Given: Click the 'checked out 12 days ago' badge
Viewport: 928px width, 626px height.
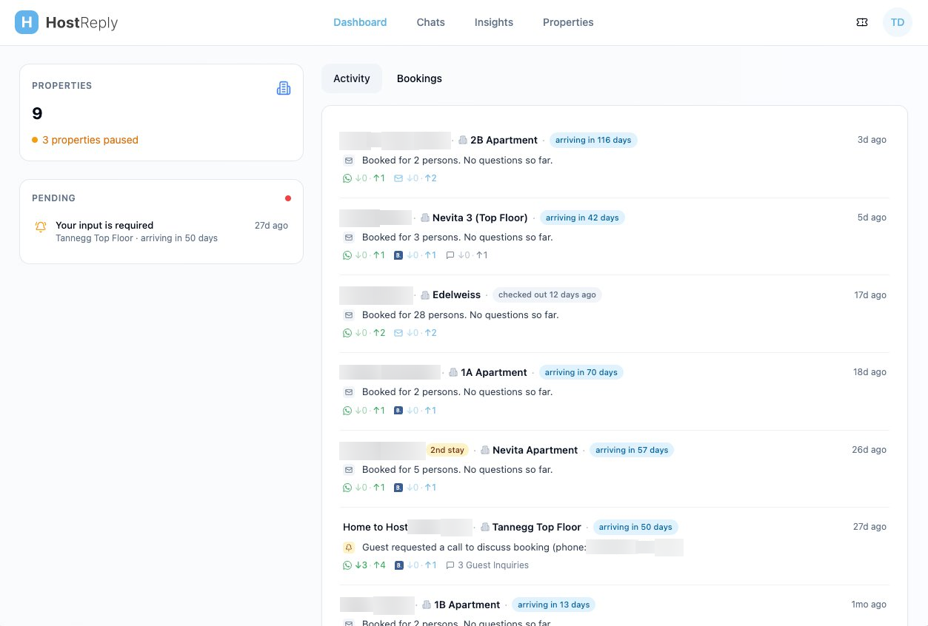Looking at the screenshot, I should click(x=547, y=295).
